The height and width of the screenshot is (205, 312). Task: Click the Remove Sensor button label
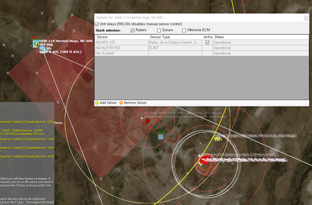pos(135,102)
